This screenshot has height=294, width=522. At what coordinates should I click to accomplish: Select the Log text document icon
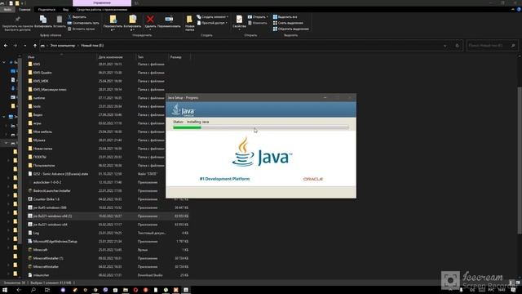[x=30, y=233]
